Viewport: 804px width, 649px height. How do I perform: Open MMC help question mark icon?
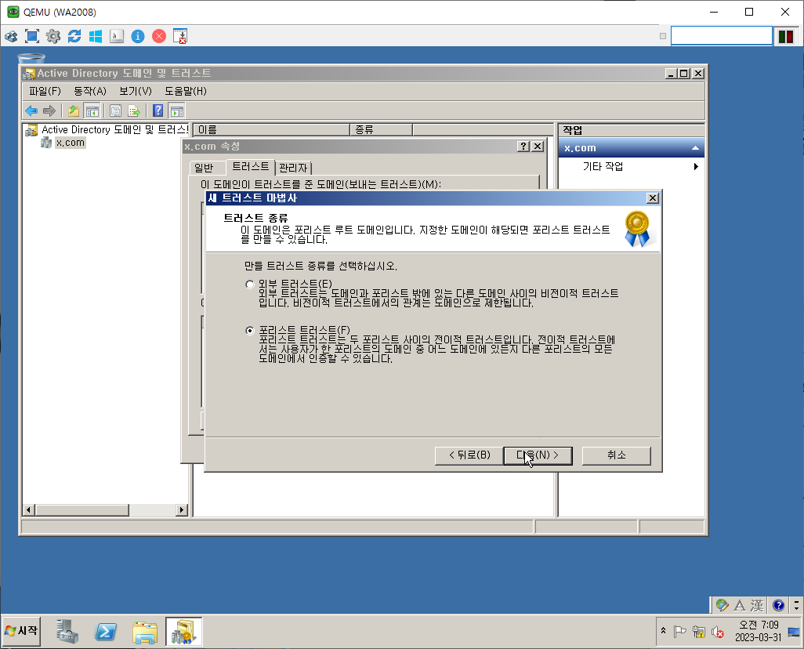click(158, 111)
